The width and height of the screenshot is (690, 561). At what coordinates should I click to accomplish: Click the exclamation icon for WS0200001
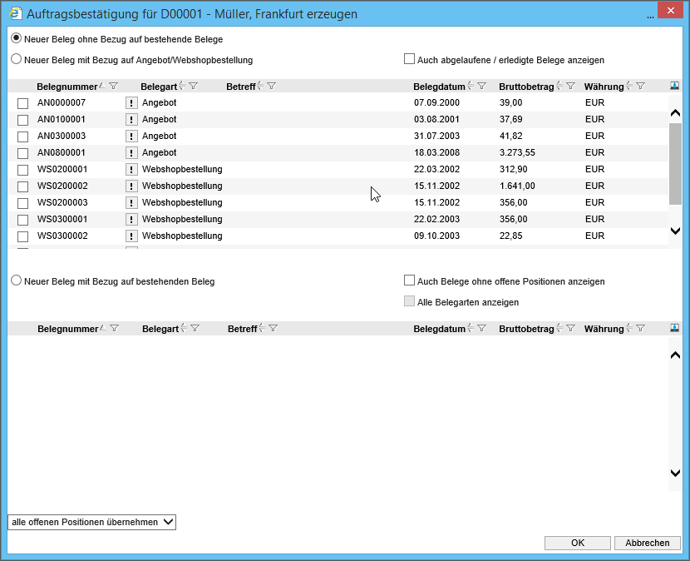click(x=131, y=169)
